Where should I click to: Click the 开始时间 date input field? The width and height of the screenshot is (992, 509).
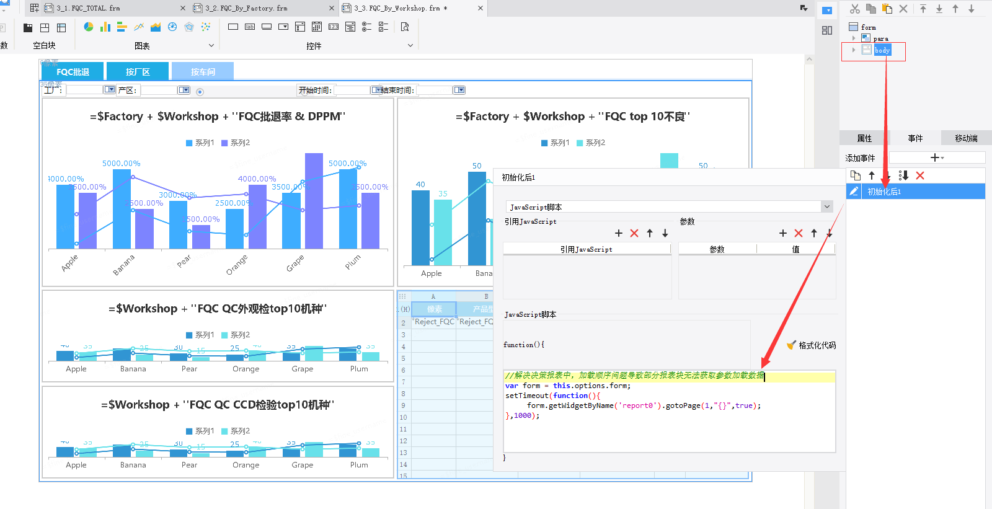(352, 90)
